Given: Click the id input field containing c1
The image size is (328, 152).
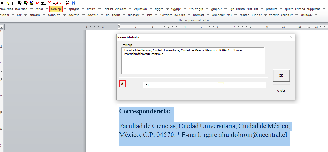Looking at the screenshot, I should 204,85.
